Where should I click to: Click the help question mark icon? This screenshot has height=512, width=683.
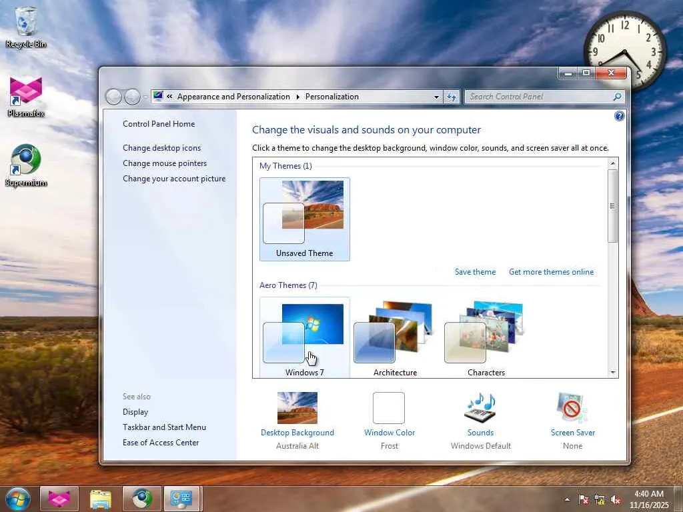pyautogui.click(x=619, y=116)
